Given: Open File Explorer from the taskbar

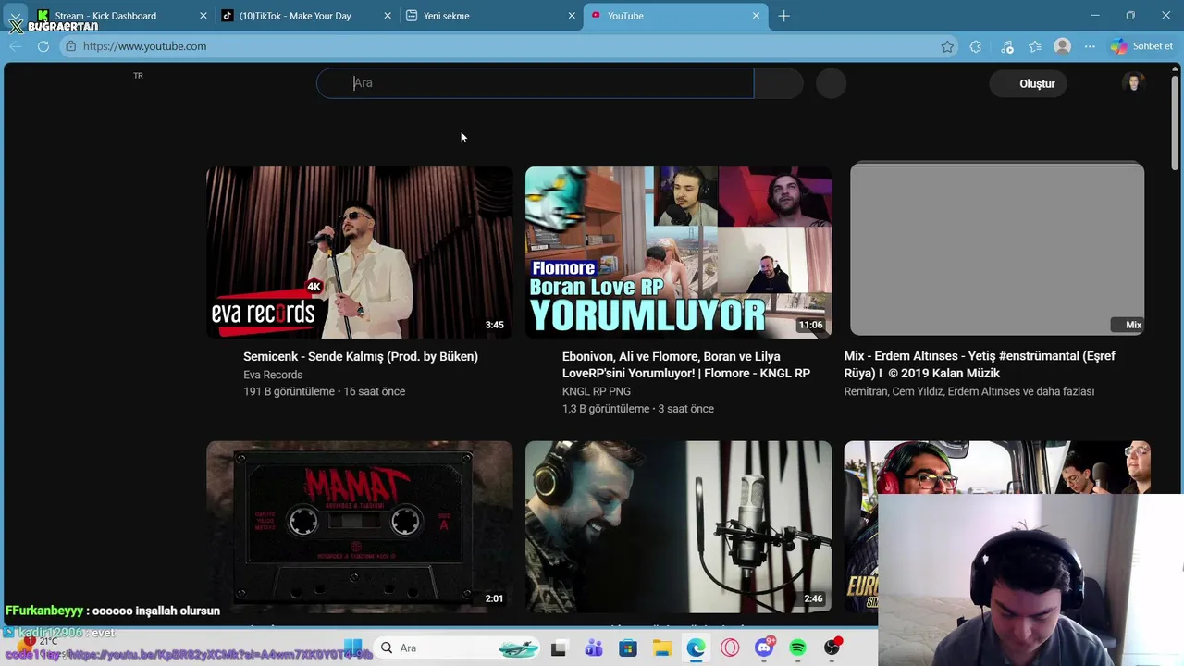Looking at the screenshot, I should point(661,648).
